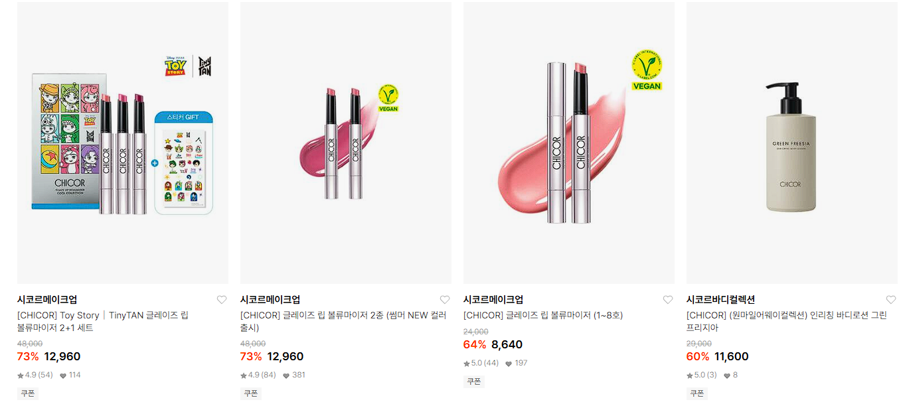This screenshot has height=412, width=901.
Task: Toggle wishlist heart for 글레이즈 립 볼류마이저 (1~8호)
Action: [x=668, y=300]
